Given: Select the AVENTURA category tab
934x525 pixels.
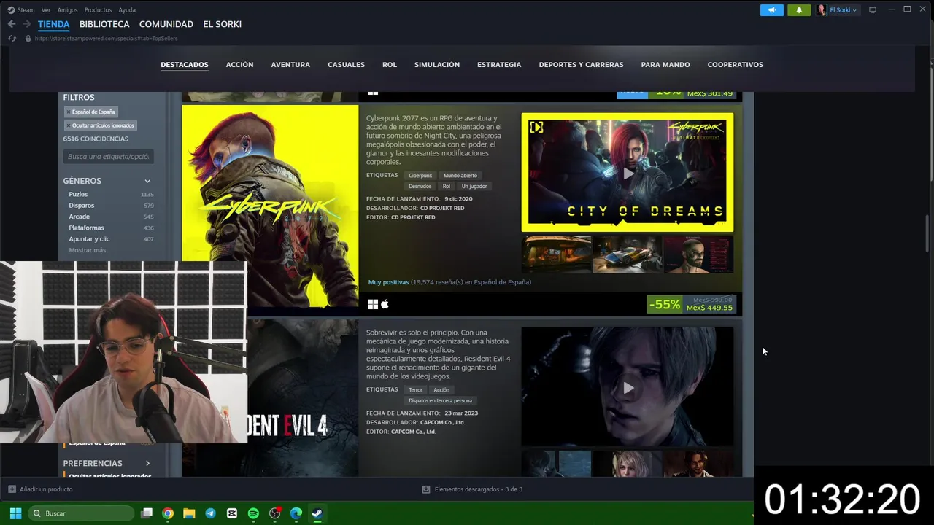Looking at the screenshot, I should click(290, 65).
